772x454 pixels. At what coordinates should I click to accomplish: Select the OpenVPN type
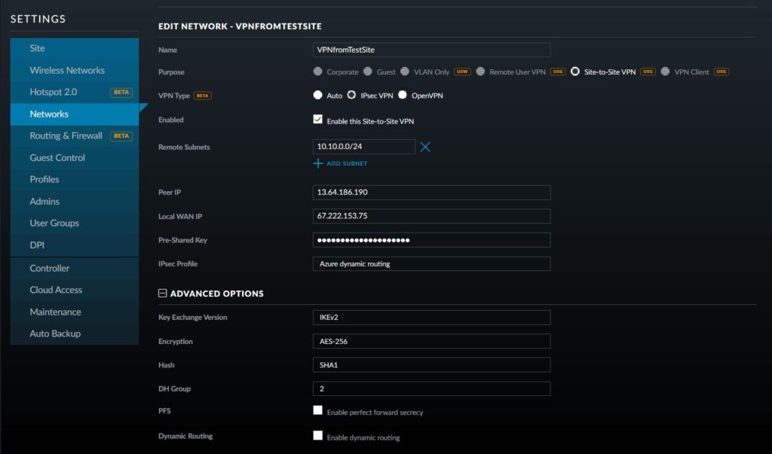[x=403, y=96]
